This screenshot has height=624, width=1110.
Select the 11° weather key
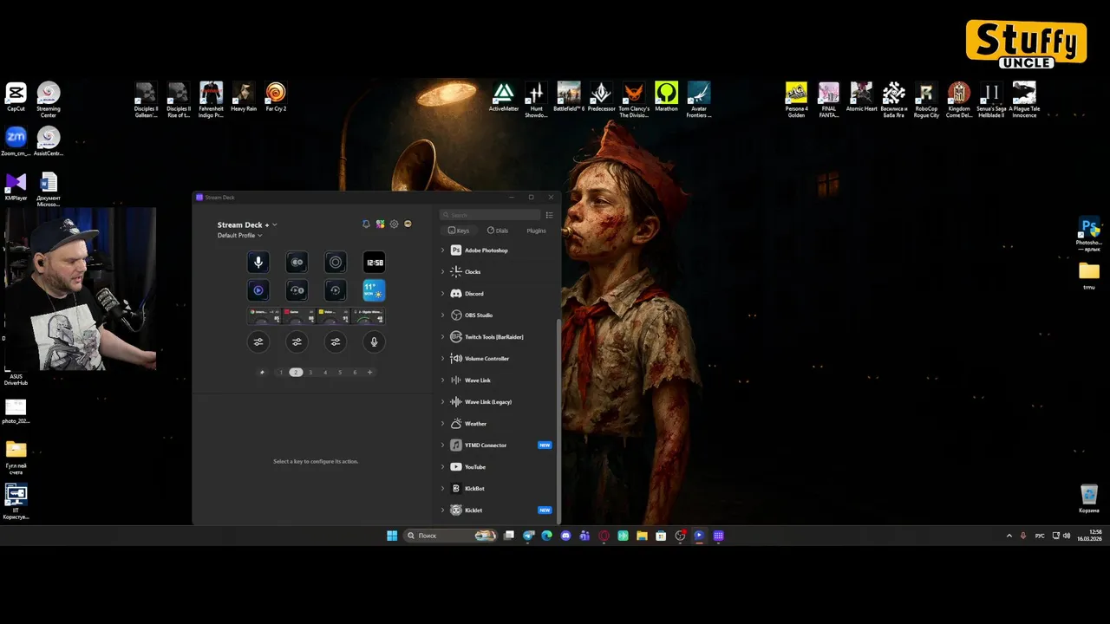point(374,290)
